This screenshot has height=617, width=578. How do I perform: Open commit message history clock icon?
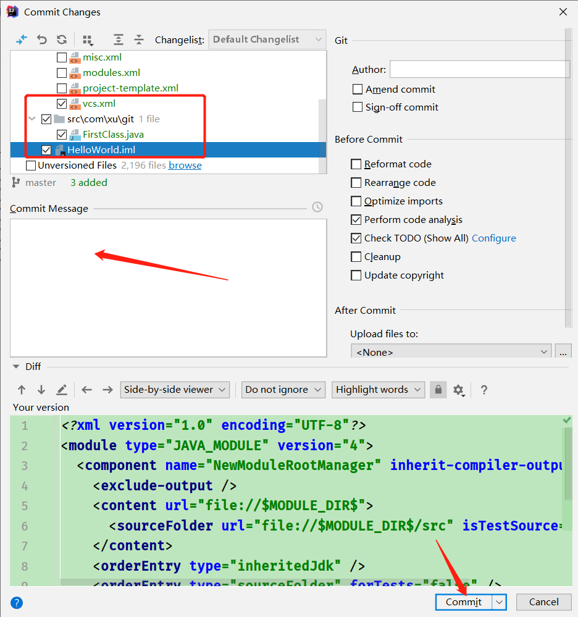point(317,207)
